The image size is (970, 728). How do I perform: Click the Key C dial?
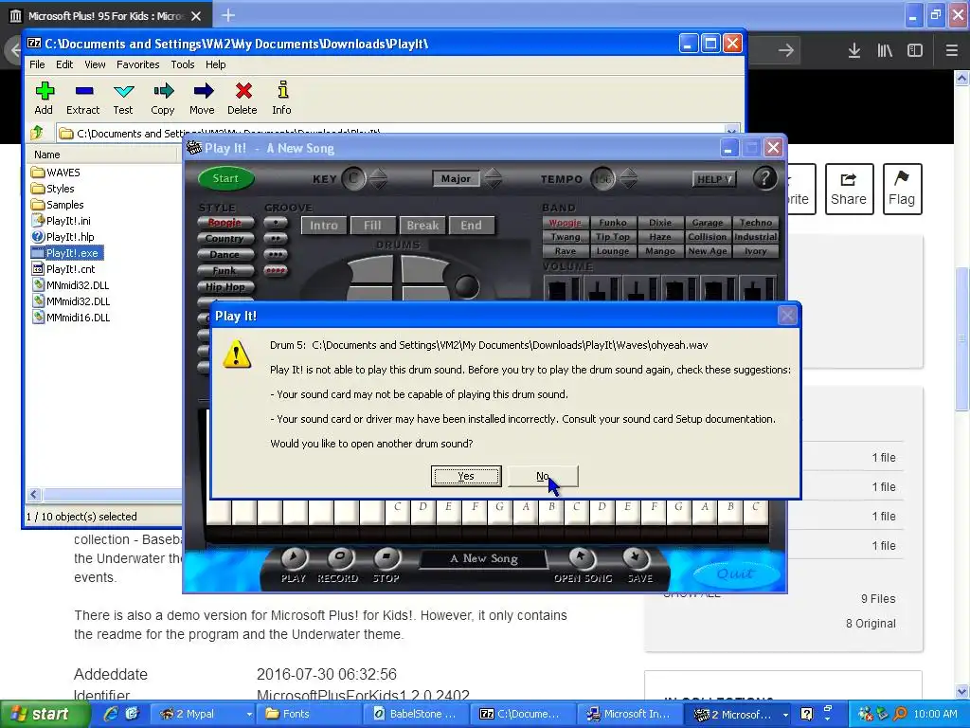(x=354, y=179)
